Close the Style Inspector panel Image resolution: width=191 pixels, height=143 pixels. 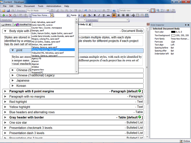(188, 25)
